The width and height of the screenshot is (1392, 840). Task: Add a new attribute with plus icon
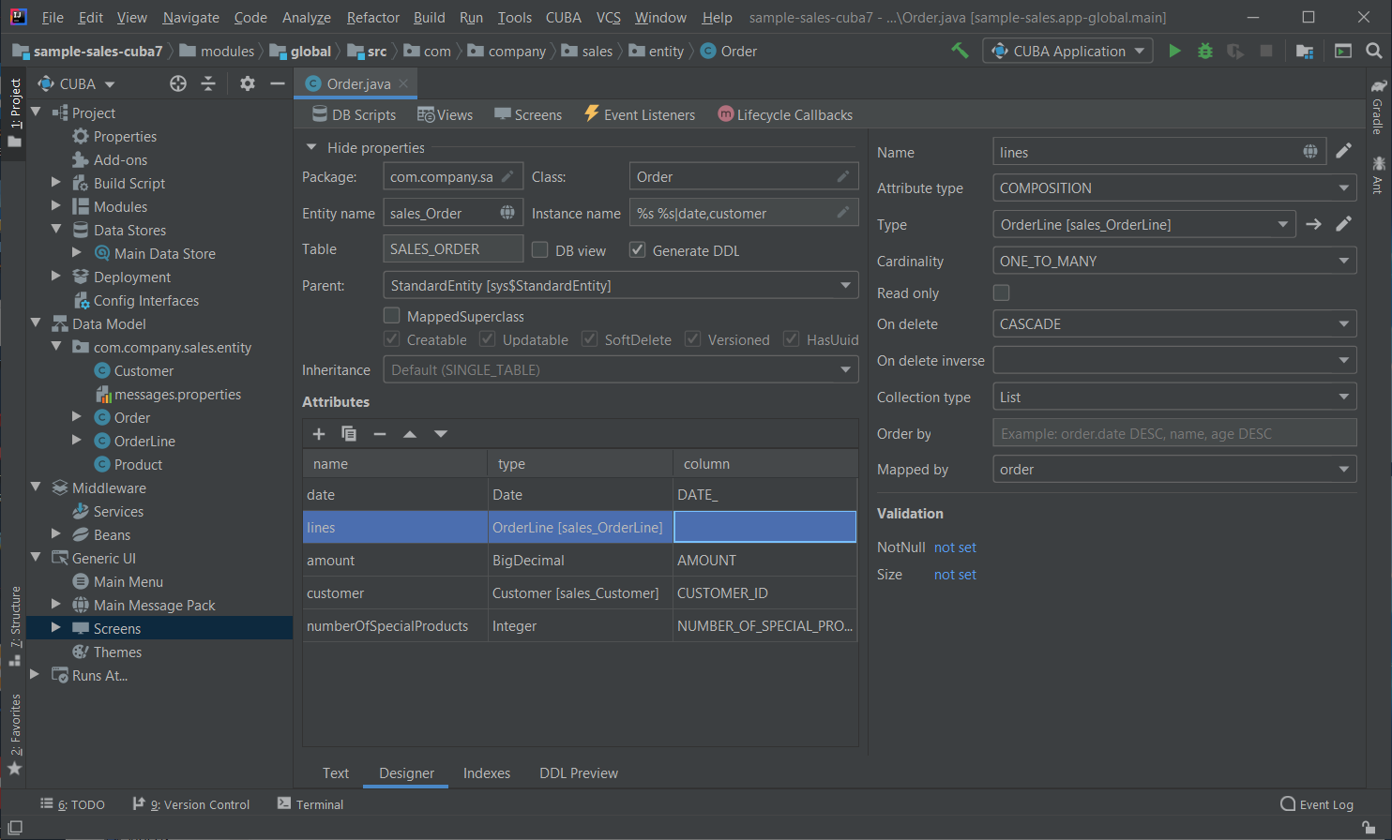tap(319, 433)
